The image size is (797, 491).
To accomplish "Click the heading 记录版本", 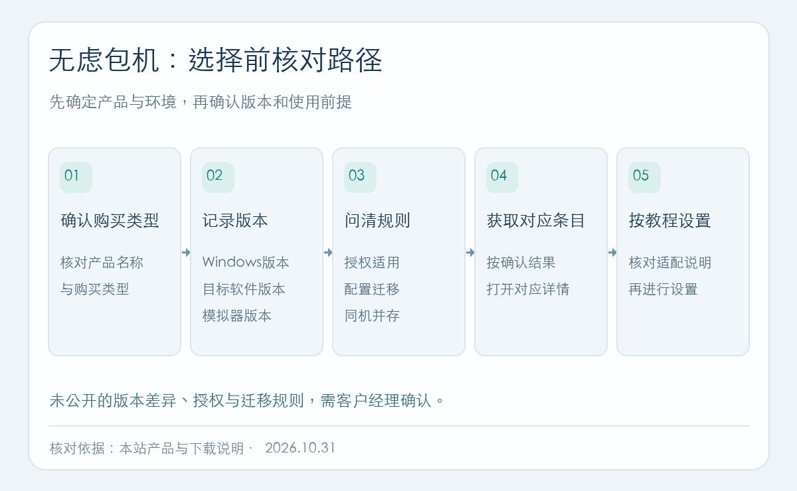I will [x=235, y=220].
